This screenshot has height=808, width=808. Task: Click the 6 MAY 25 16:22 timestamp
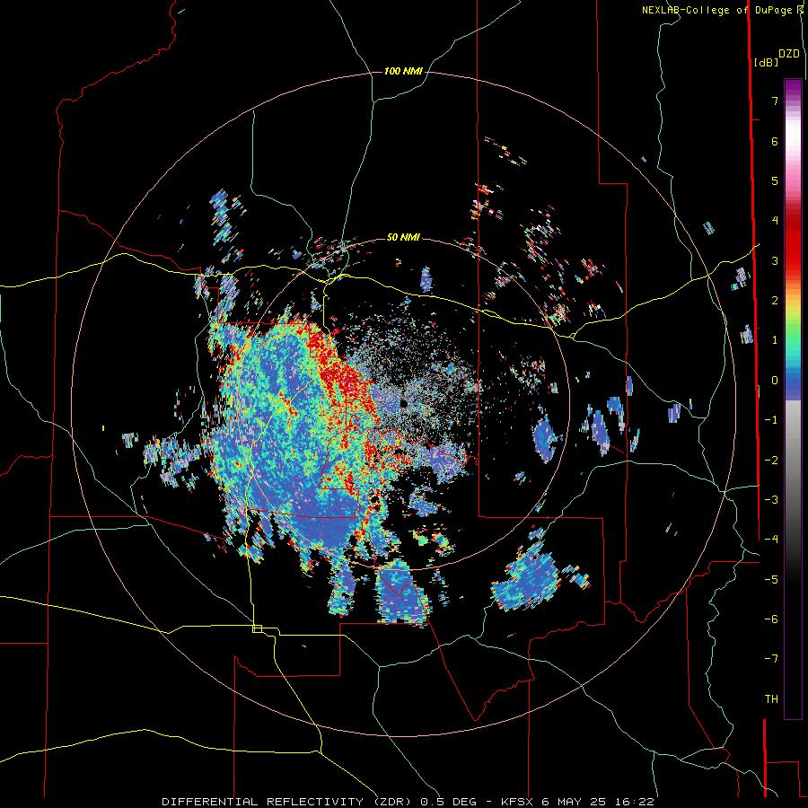pyautogui.click(x=598, y=802)
